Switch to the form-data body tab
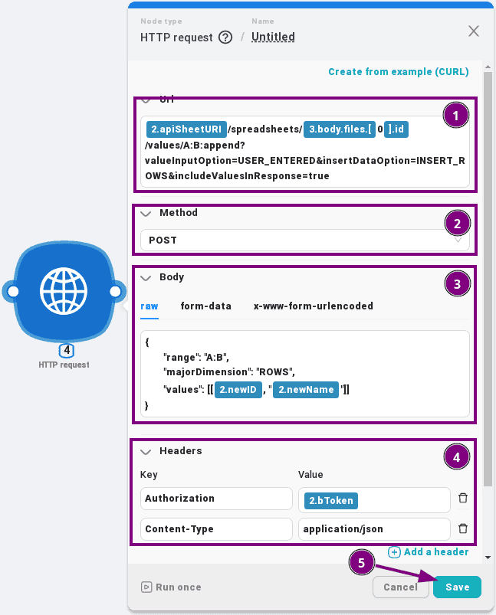496x615 pixels. (x=205, y=306)
